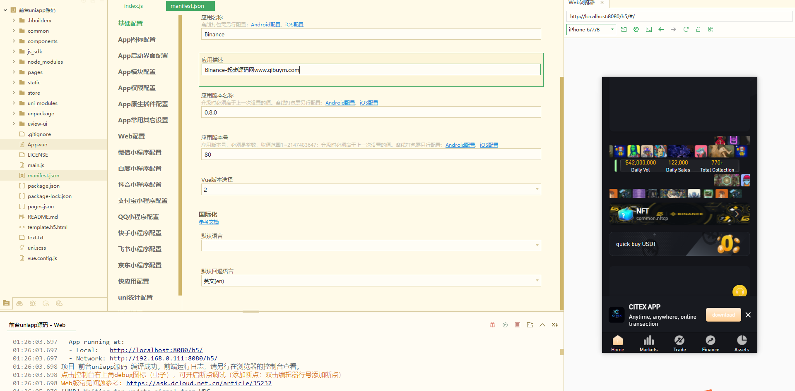The height and width of the screenshot is (391, 795).
Task: Open the sync arrow panel icon
Action: pos(46,303)
